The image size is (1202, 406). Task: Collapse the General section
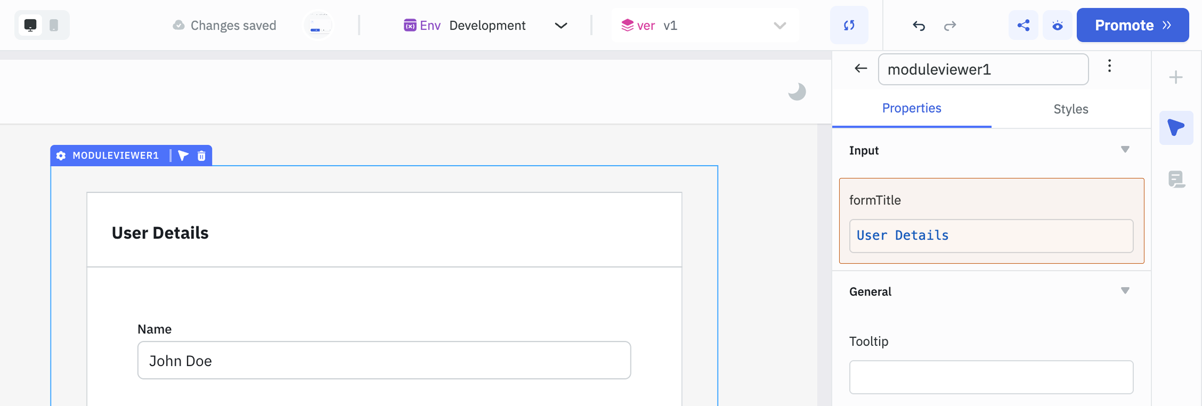(x=1124, y=291)
